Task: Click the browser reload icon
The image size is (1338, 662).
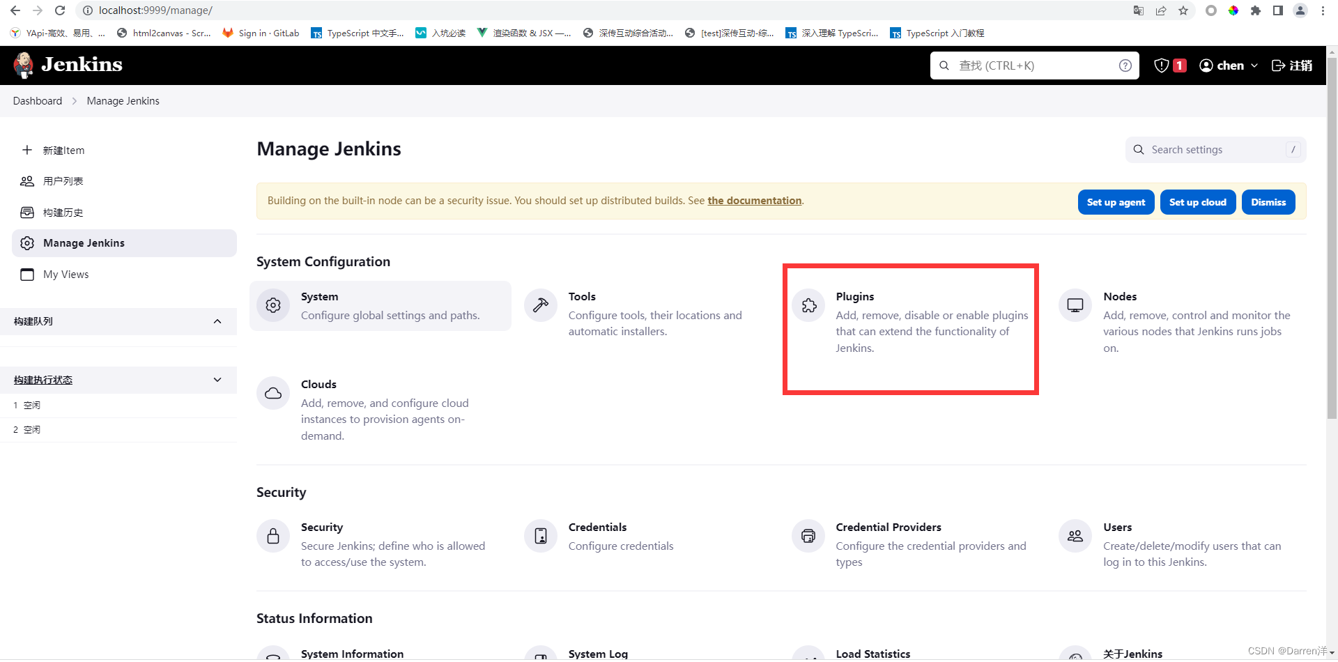Action: (60, 10)
